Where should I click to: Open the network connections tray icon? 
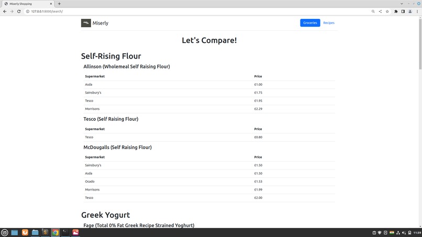pos(398,233)
